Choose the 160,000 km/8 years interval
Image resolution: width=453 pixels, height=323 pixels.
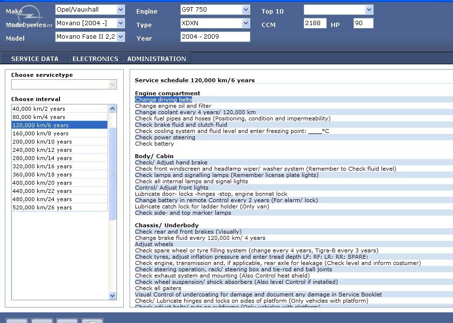click(59, 133)
